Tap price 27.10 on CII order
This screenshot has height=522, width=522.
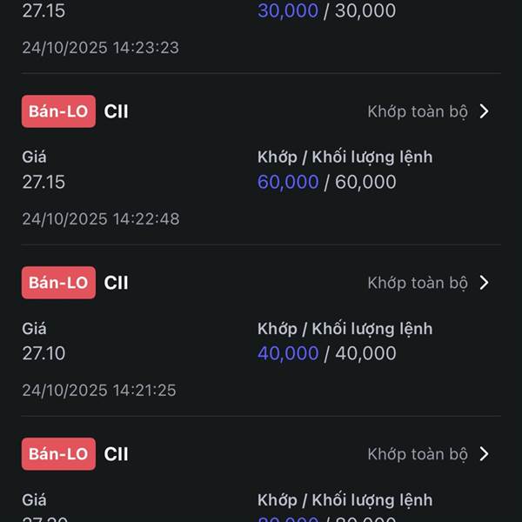[x=43, y=353]
